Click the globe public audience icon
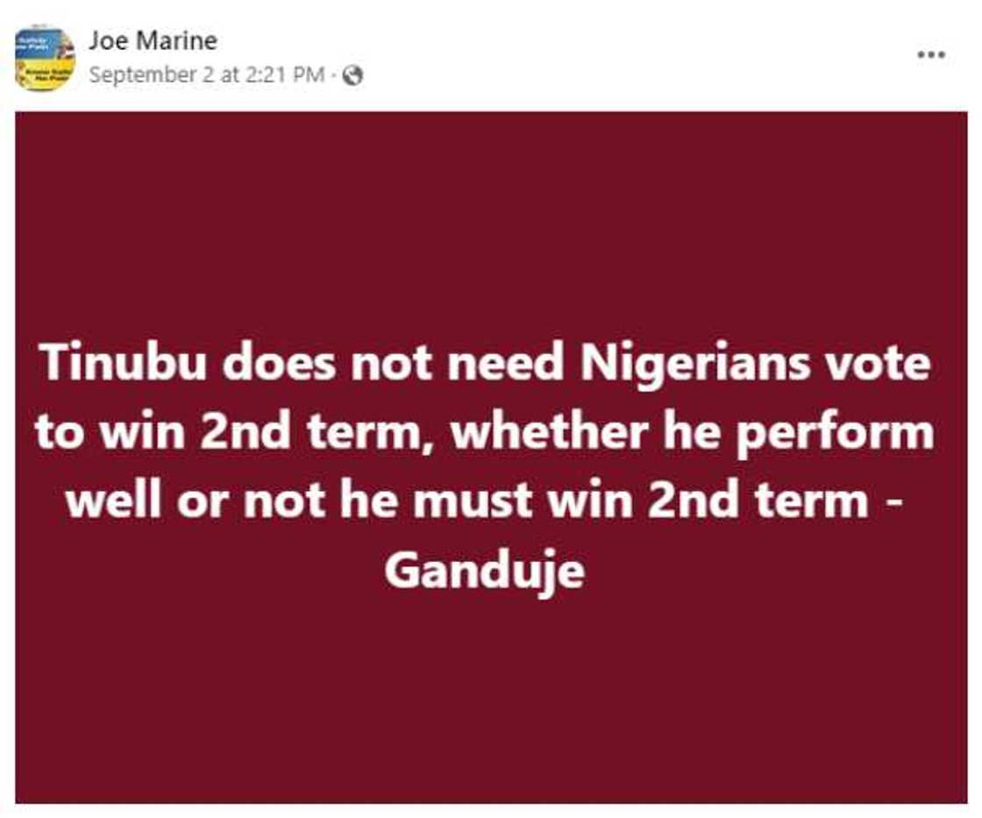The height and width of the screenshot is (818, 982). coord(353,76)
